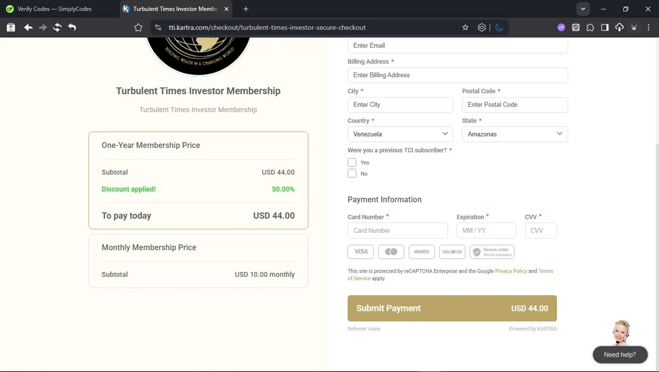Click the Enter Email field
Image resolution: width=659 pixels, height=372 pixels.
point(458,46)
